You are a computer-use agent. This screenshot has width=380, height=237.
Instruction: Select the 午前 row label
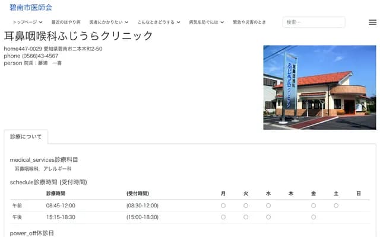[x=17, y=206]
